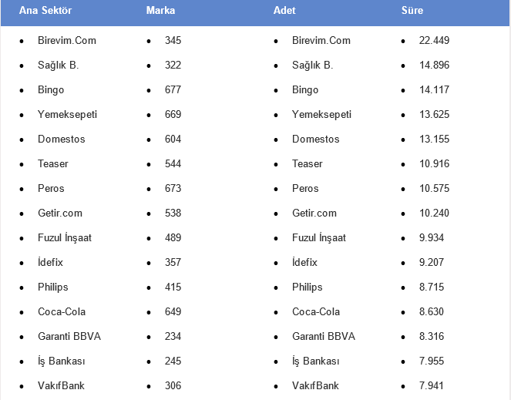Click the Süre column header
The width and height of the screenshot is (511, 400).
(x=412, y=11)
